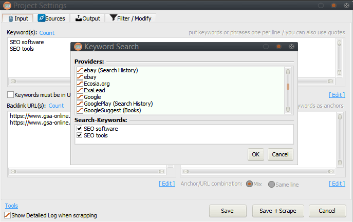Click the Edit link under Backlink URLs box
353x222 pixels.
[x=167, y=184]
